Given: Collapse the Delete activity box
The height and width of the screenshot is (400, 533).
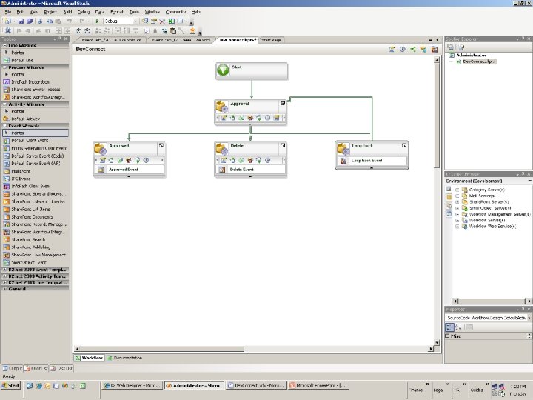Looking at the screenshot, I should pos(283,145).
